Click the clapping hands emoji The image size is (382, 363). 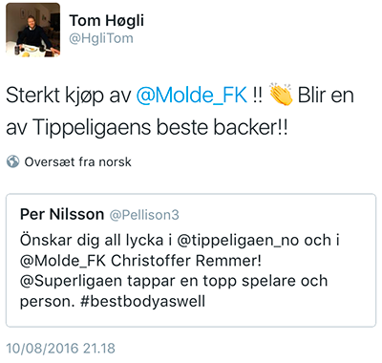click(281, 95)
